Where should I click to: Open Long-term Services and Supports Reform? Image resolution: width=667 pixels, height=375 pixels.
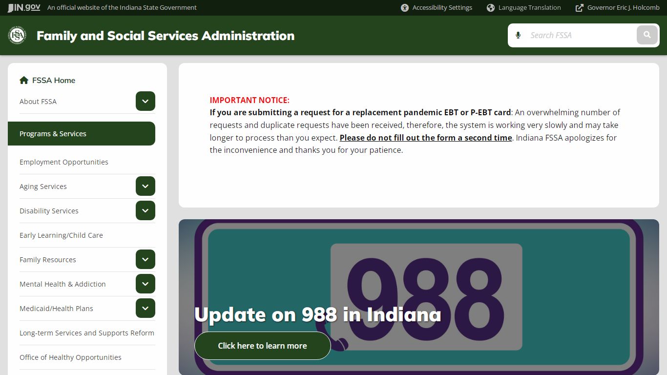[x=87, y=333]
